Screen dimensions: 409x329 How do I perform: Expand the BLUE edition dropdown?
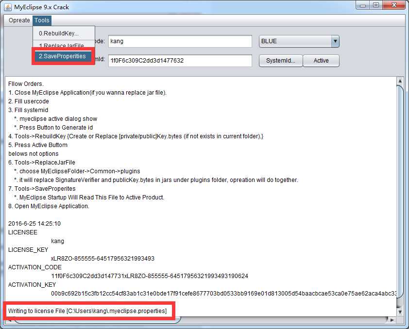[x=299, y=41]
